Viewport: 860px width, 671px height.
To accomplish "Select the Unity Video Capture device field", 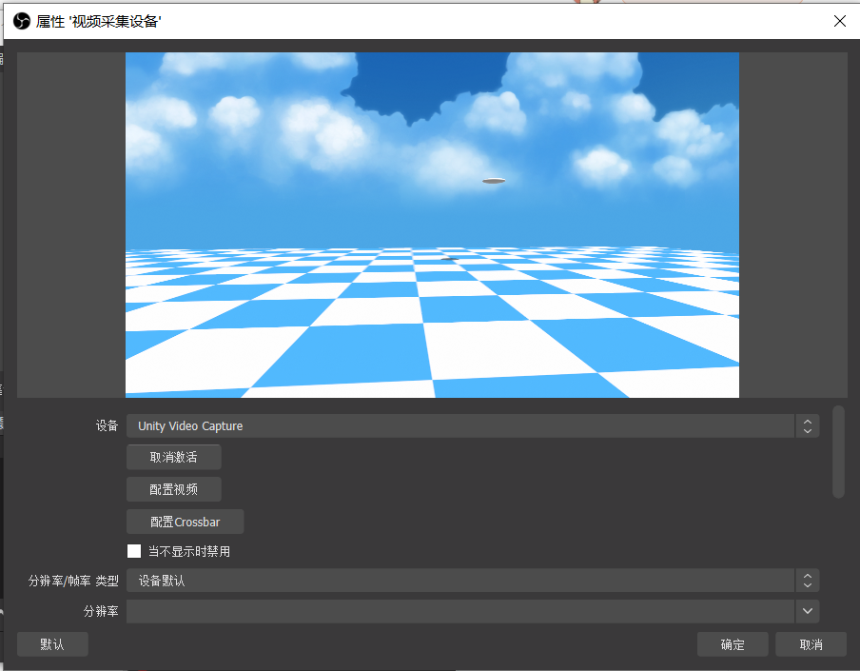I will 460,425.
